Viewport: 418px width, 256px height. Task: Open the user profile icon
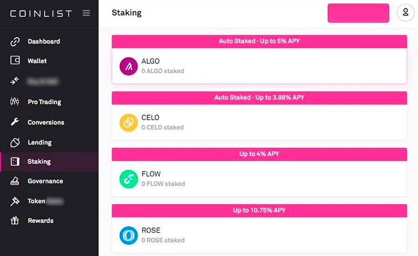point(405,13)
